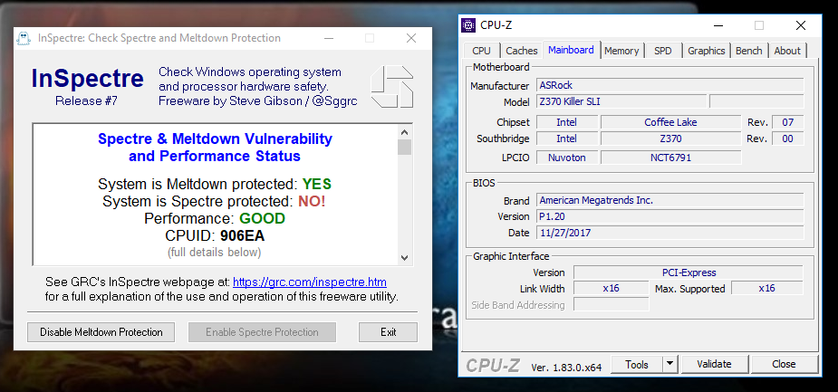This screenshot has height=392, width=838.
Task: Open the Memory tab
Action: coord(621,51)
